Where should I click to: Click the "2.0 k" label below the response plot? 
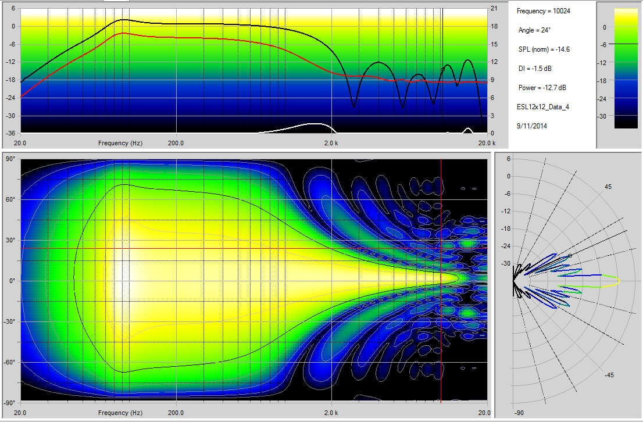tap(331, 143)
